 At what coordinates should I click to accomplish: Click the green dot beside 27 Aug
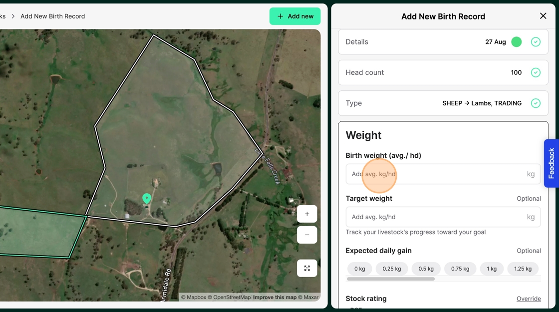[516, 42]
